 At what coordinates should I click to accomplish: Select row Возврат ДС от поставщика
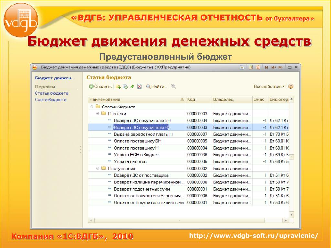(x=188, y=175)
